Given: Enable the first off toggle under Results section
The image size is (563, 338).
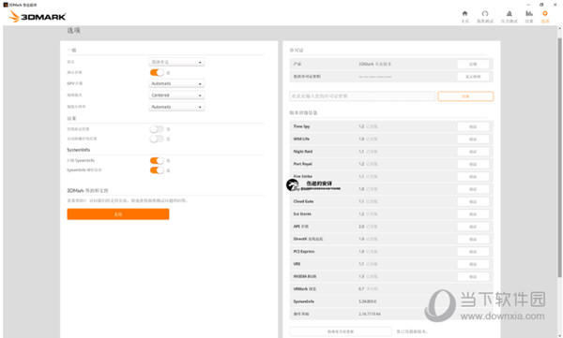Looking at the screenshot, I should pyautogui.click(x=157, y=129).
